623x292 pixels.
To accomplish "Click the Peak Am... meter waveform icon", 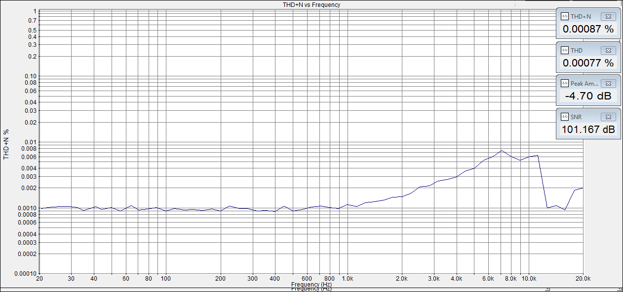I will coord(565,84).
